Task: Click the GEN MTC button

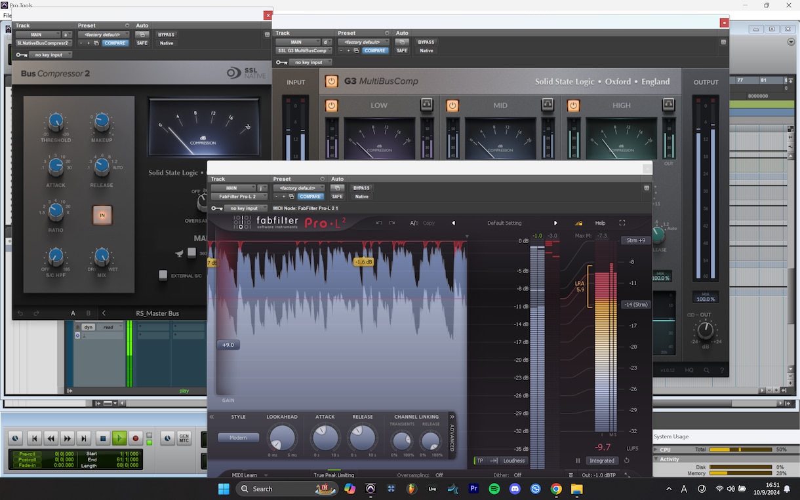Action: pyautogui.click(x=184, y=438)
